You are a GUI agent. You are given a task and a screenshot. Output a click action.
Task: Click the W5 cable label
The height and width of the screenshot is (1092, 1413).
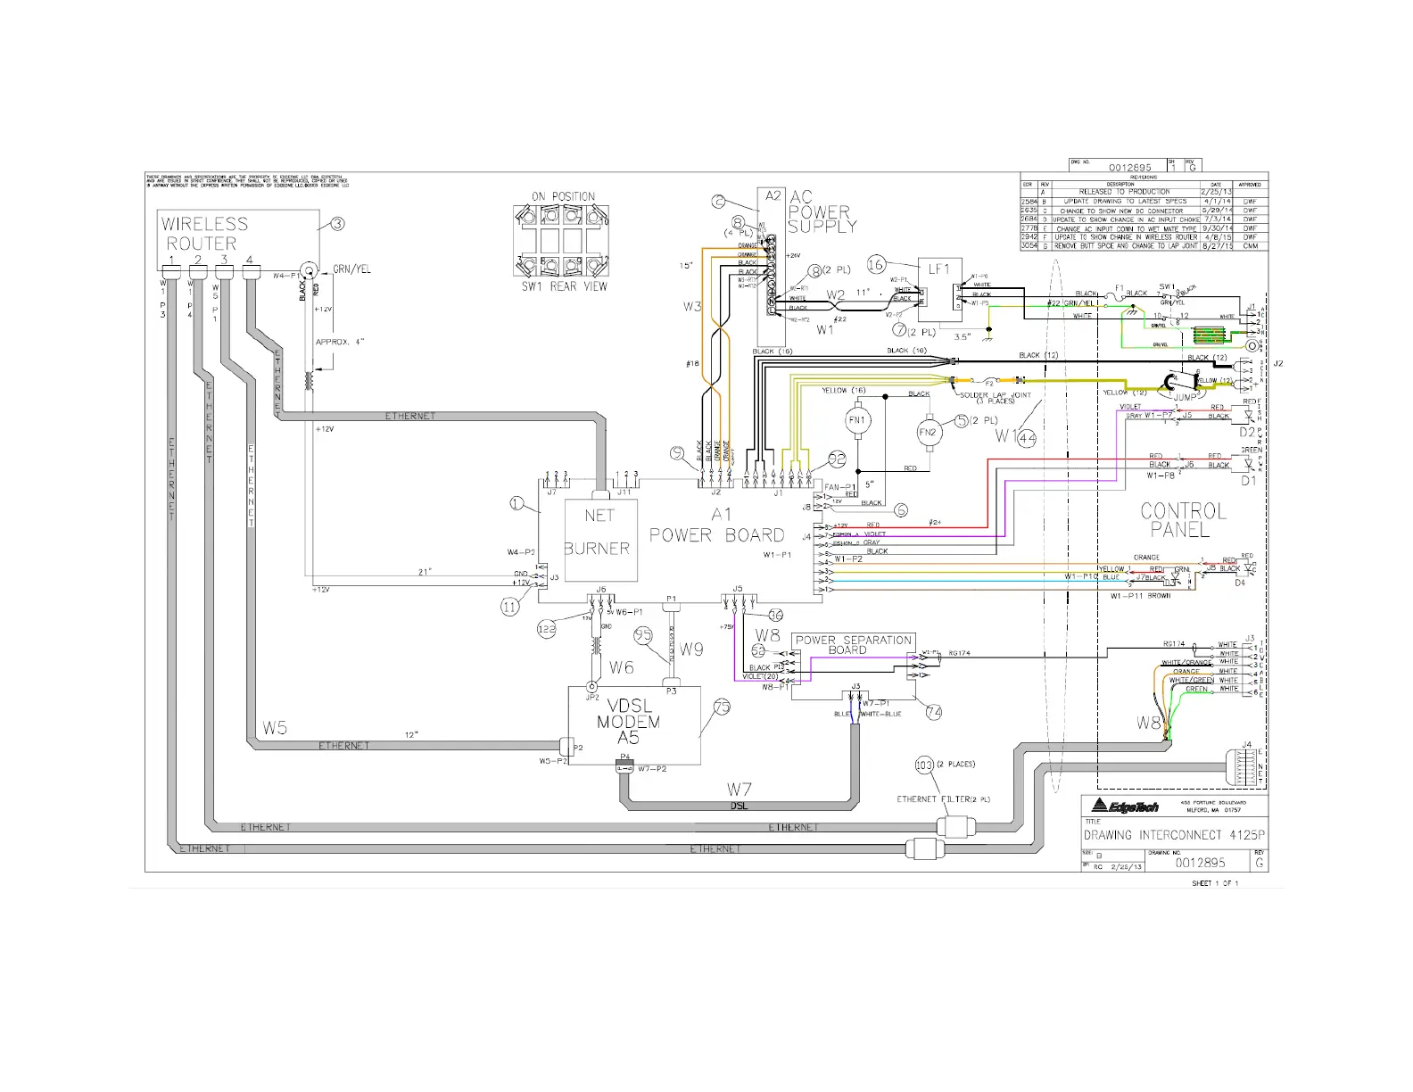(x=274, y=727)
